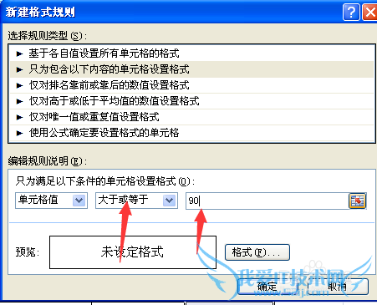Click the 只为满足以下条件的单元格设置格式(O) label

[x=105, y=181]
